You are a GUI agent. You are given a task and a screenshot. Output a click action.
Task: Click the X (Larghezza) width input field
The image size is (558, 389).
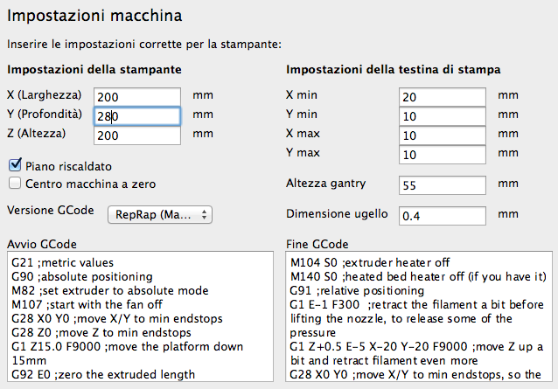coord(136,96)
